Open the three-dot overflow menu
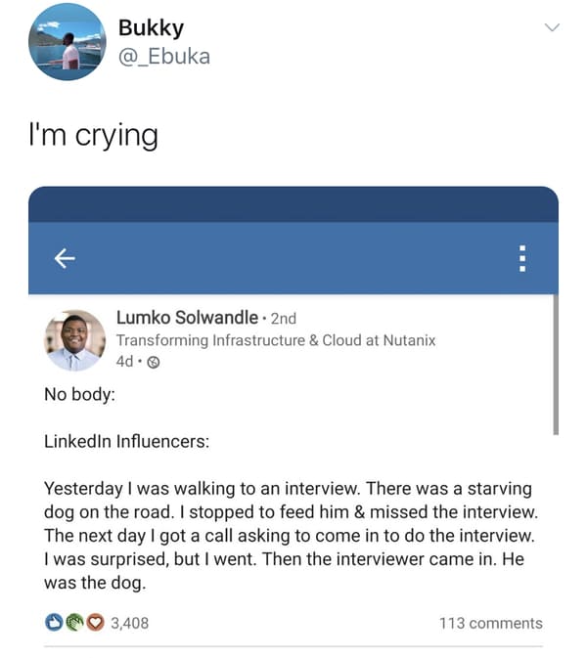The image size is (587, 658). click(522, 258)
